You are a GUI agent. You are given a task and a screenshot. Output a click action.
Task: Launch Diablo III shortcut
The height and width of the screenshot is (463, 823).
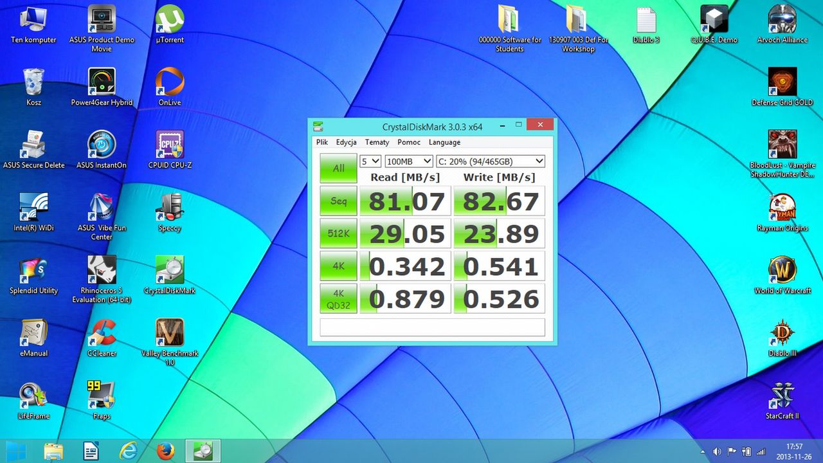coord(782,338)
